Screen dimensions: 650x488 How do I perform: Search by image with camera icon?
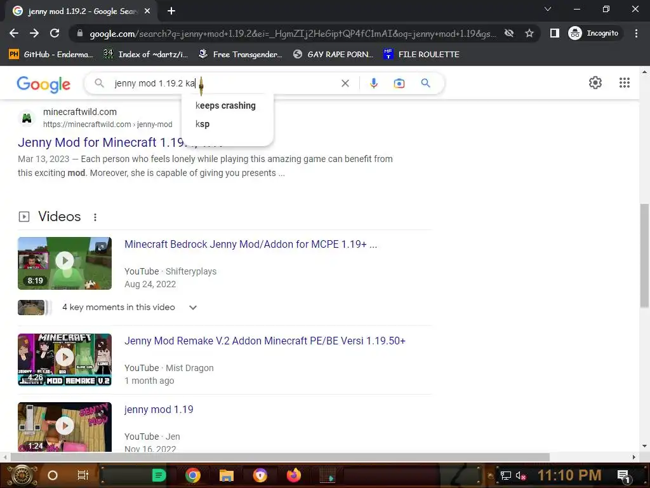click(x=399, y=83)
